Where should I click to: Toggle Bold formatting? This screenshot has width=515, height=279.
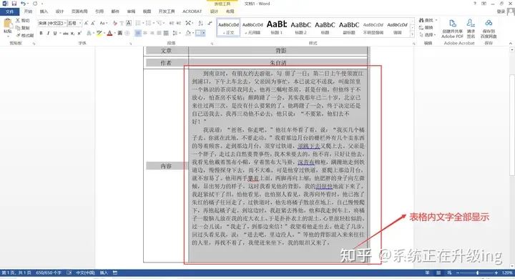tap(41, 33)
